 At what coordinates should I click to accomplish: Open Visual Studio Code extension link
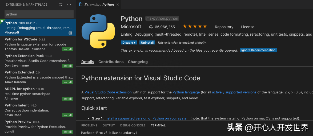coord(108,92)
